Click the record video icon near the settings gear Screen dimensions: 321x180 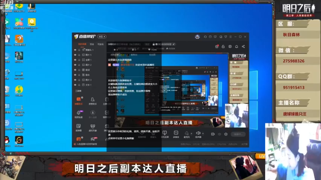click(x=213, y=134)
